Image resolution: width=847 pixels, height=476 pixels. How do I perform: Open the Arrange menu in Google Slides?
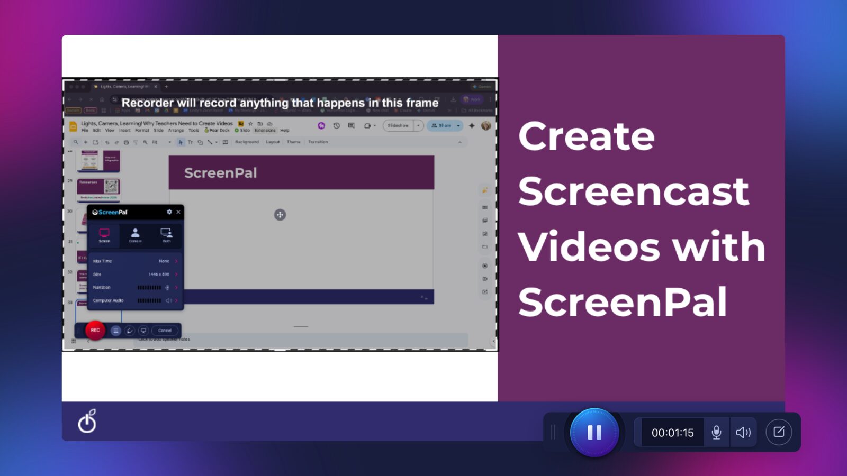click(176, 131)
